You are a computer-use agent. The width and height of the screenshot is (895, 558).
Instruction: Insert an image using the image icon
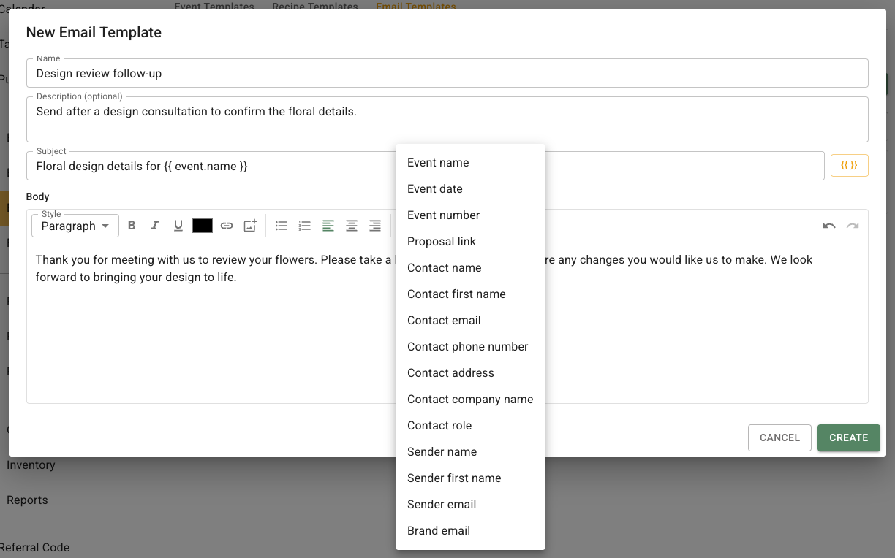click(x=250, y=226)
